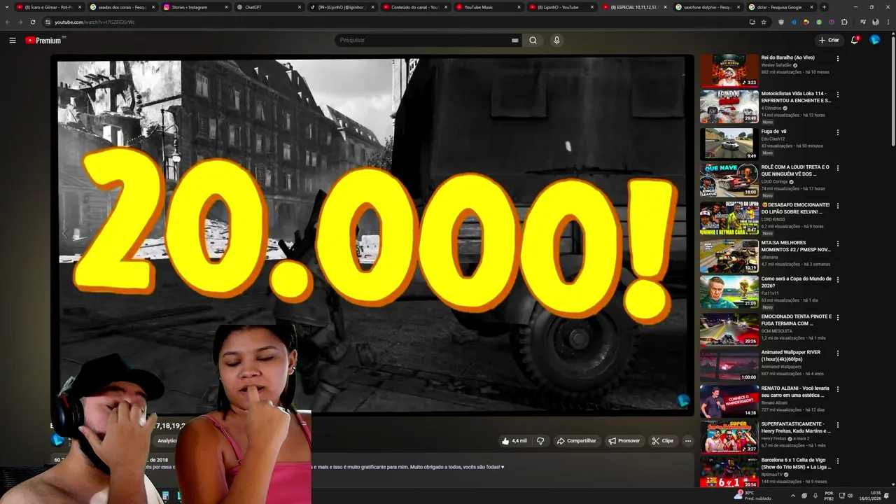Open Barcelona 6 x 1 Celta de Vigo video

796,463
